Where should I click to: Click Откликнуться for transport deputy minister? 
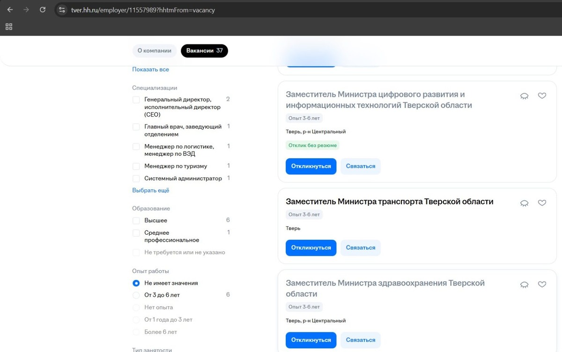[311, 248]
